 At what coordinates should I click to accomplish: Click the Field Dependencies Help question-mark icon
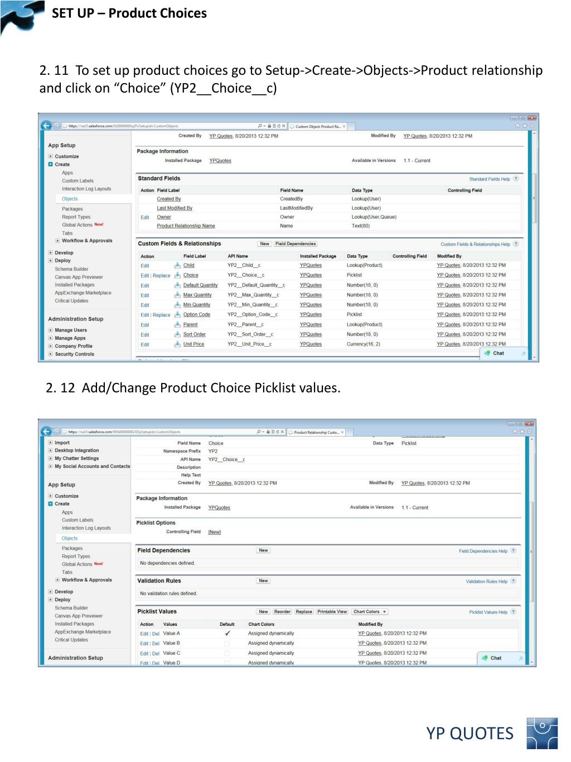pos(514,551)
